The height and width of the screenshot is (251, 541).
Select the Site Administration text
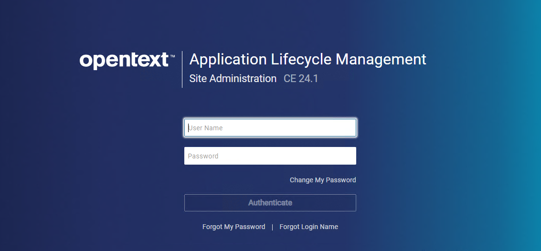click(233, 79)
